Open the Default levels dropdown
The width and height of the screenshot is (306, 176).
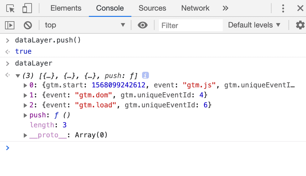click(254, 25)
